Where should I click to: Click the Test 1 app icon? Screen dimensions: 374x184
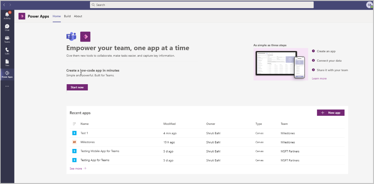[74, 133]
